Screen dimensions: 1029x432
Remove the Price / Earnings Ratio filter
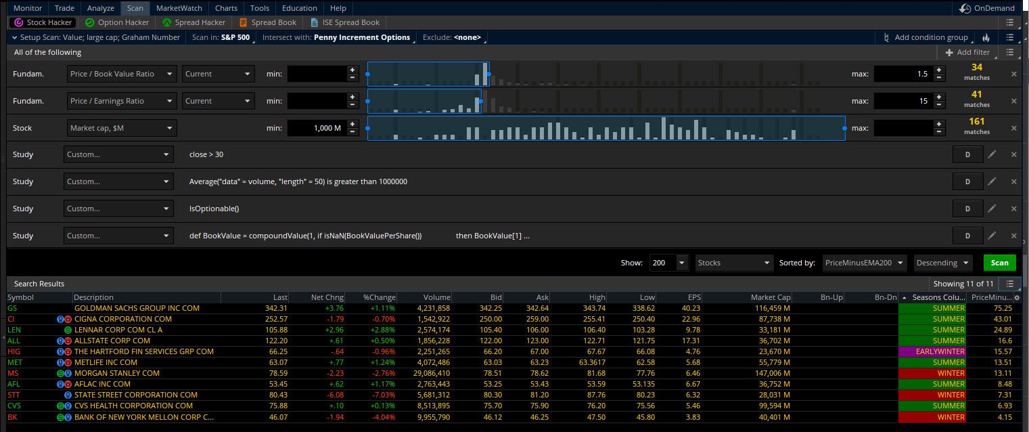(1013, 101)
